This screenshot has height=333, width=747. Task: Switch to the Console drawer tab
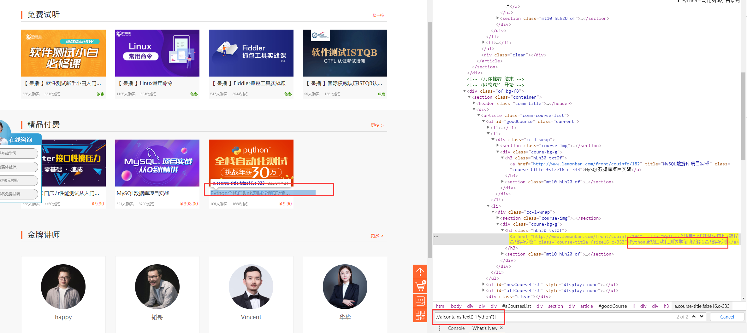click(456, 328)
